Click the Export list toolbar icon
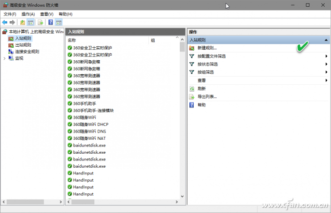The height and width of the screenshot is (213, 331). (x=40, y=22)
